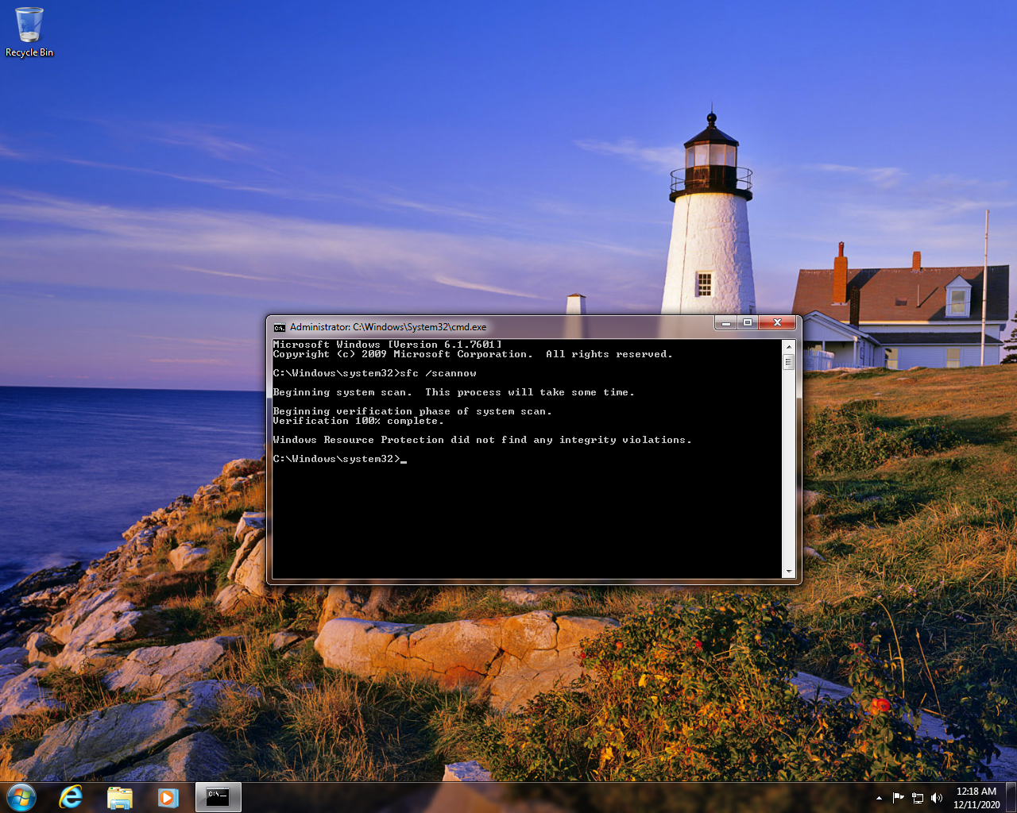Click the cmd scrollbar down arrow
This screenshot has height=813, width=1017.
click(789, 572)
